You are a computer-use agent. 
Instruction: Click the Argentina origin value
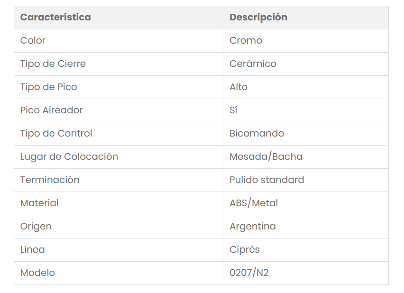(252, 226)
